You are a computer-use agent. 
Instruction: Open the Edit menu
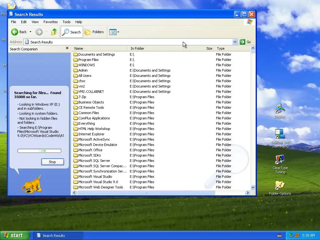pyautogui.click(x=24, y=22)
